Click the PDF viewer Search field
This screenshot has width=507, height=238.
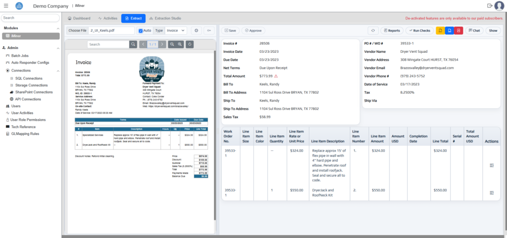108,44
